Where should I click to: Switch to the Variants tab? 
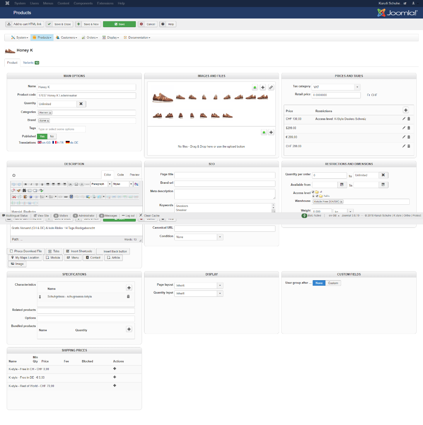(31, 63)
